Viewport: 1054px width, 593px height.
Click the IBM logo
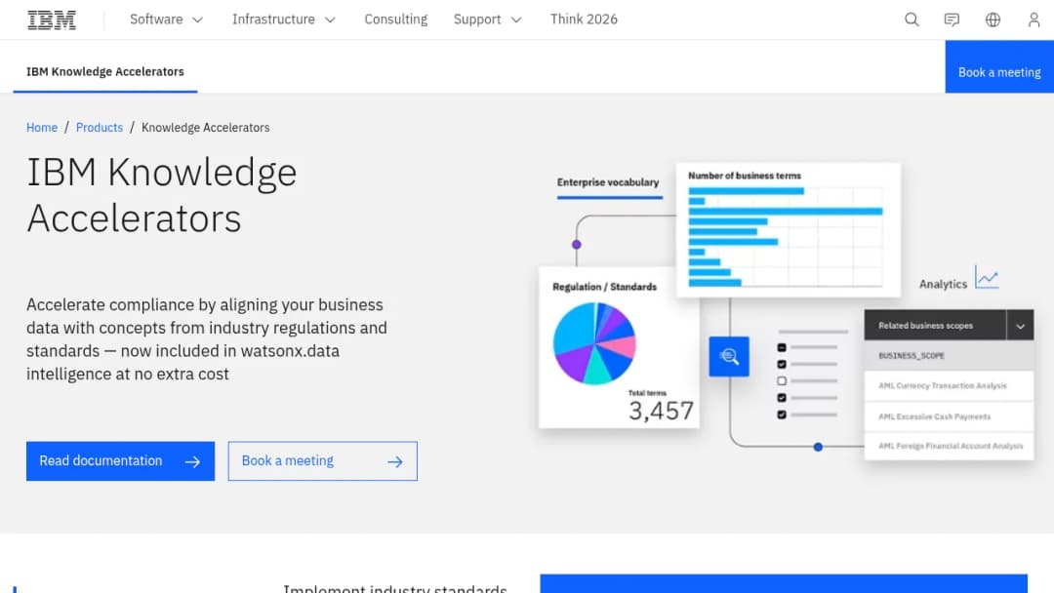click(52, 20)
